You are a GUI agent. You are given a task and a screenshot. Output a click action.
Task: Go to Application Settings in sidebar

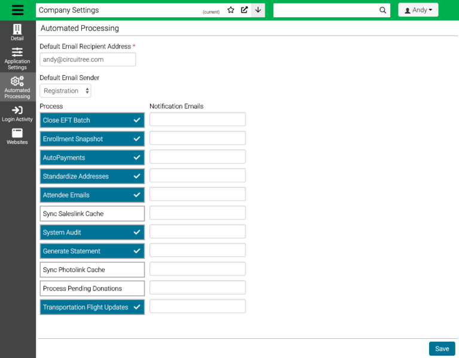pyautogui.click(x=17, y=59)
